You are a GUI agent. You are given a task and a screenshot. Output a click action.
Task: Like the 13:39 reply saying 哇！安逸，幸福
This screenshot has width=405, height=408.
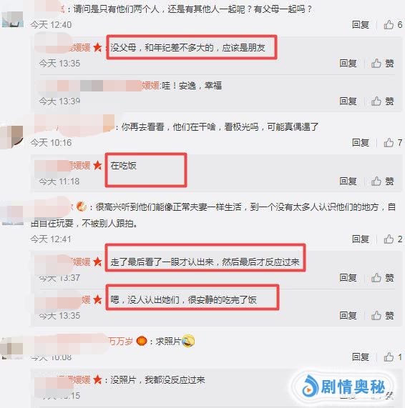382,101
